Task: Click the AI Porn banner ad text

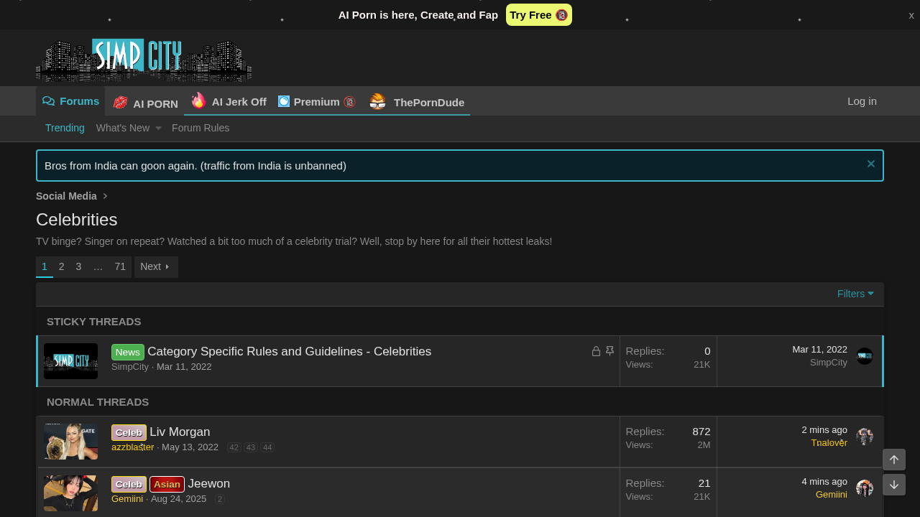Action: (418, 15)
